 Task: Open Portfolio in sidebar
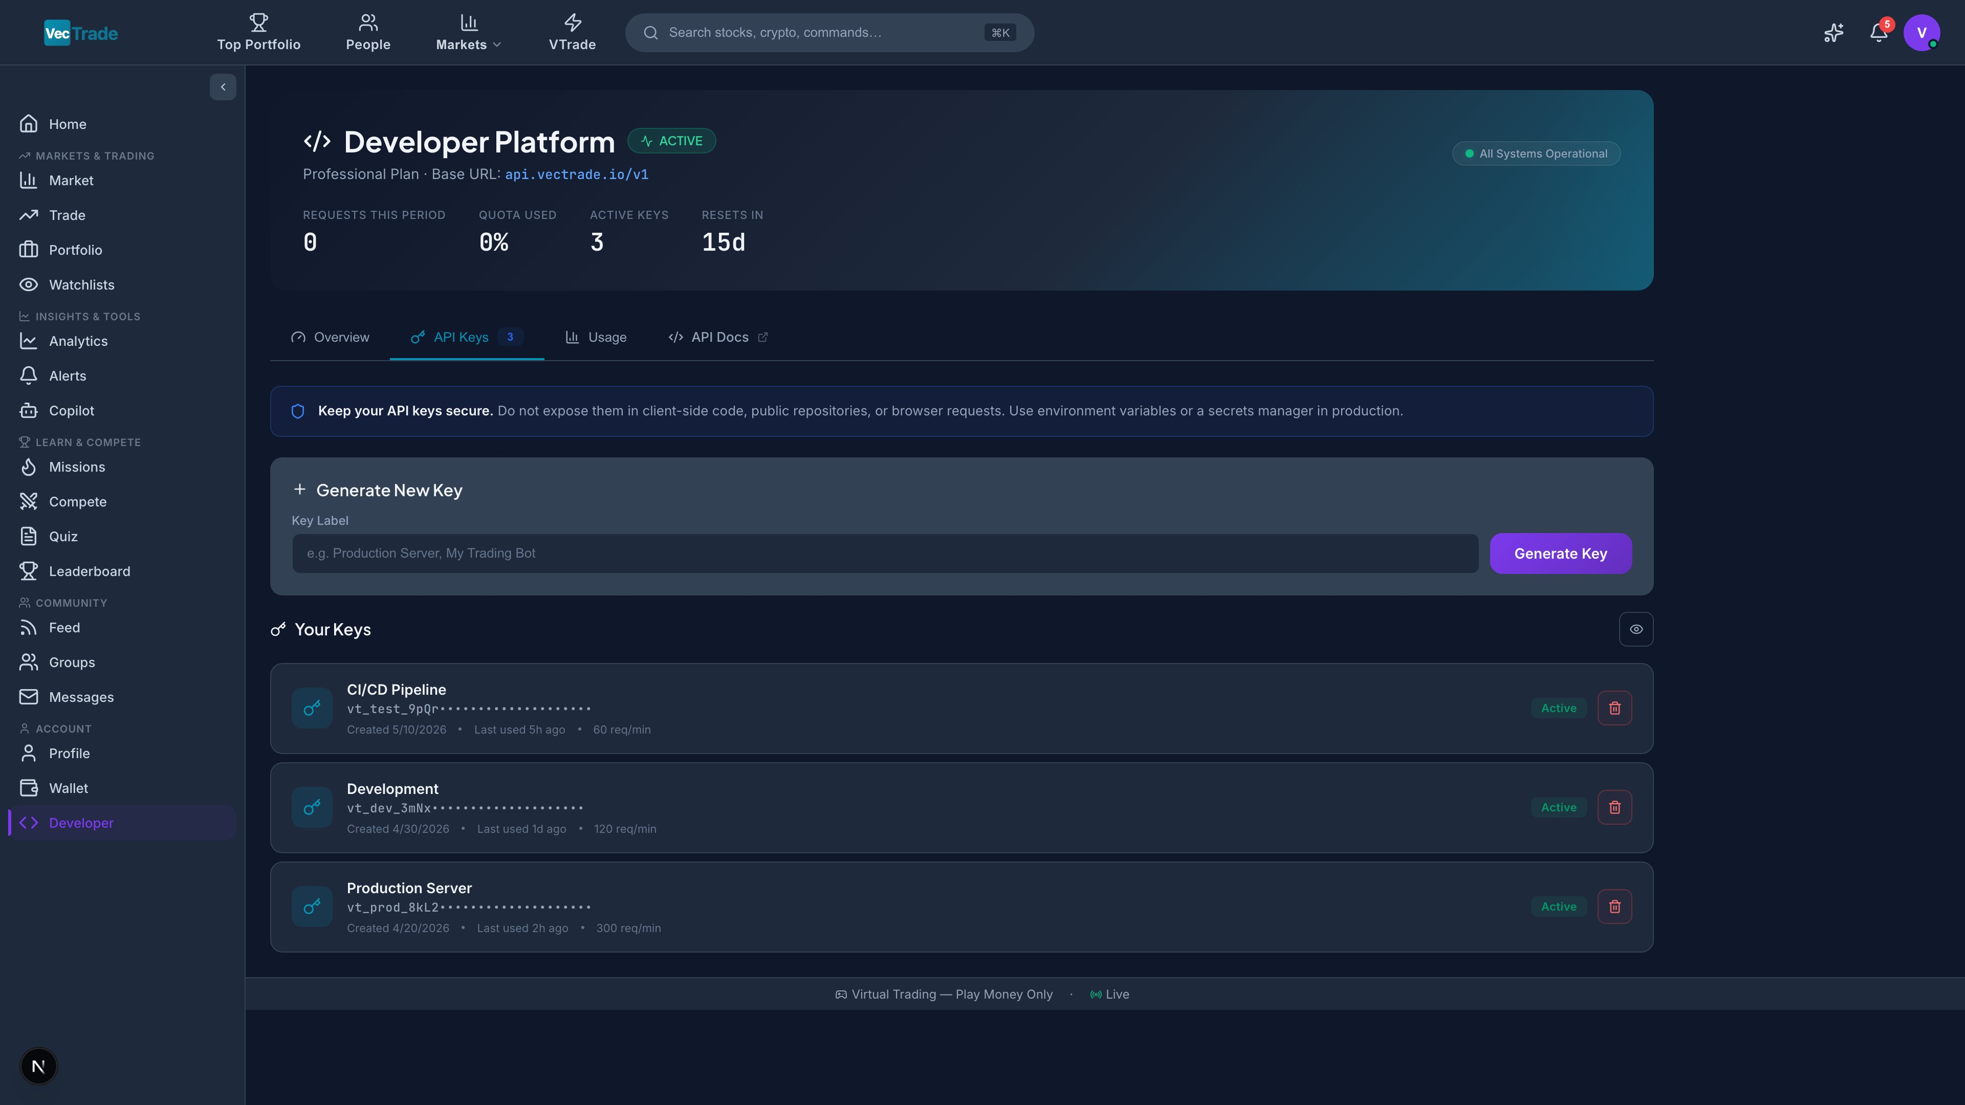pyautogui.click(x=122, y=250)
